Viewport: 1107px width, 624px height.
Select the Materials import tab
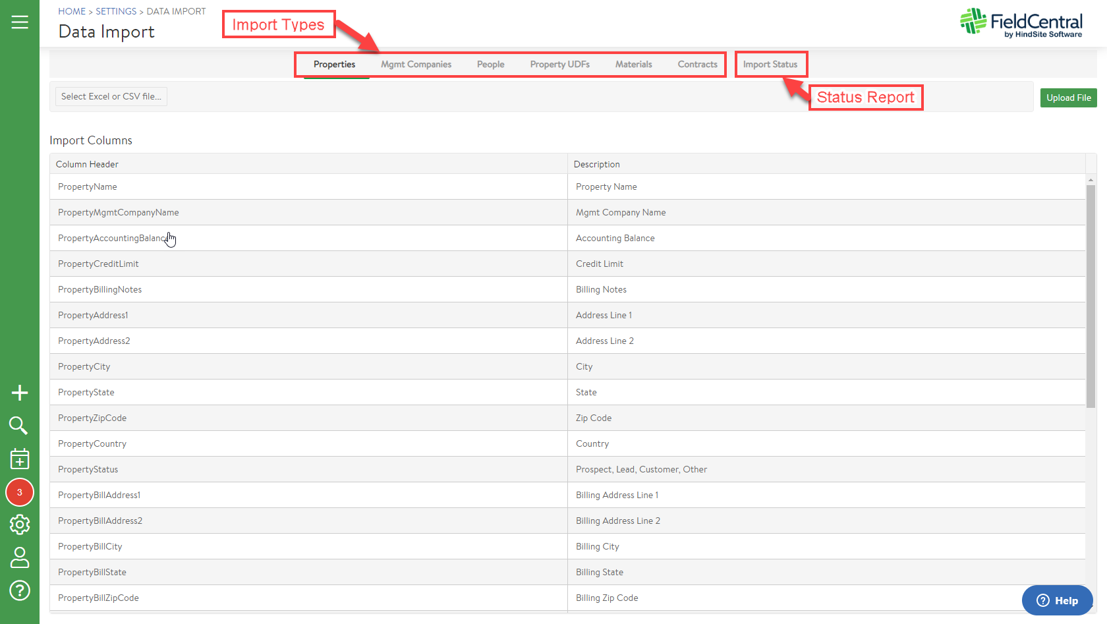(x=633, y=65)
